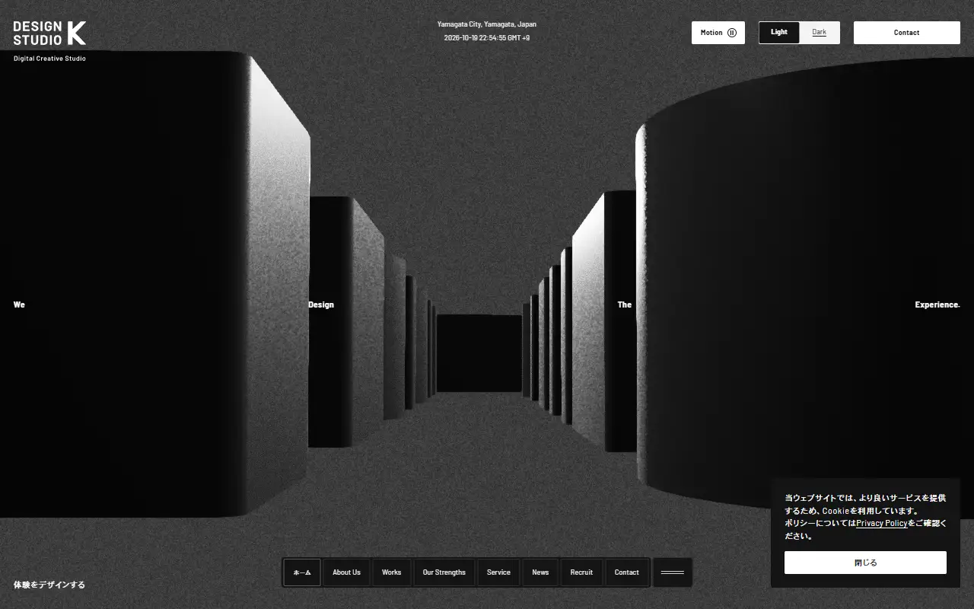974x609 pixels.
Task: Switch to the Dark theme option
Action: 820,33
